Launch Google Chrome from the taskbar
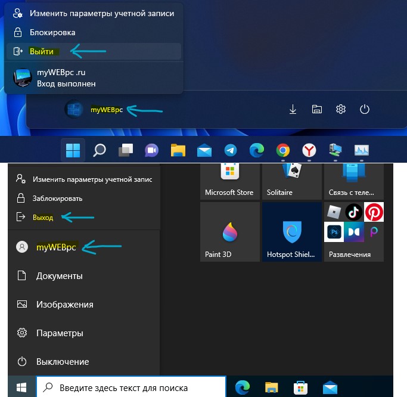The image size is (407, 397). pos(283,150)
